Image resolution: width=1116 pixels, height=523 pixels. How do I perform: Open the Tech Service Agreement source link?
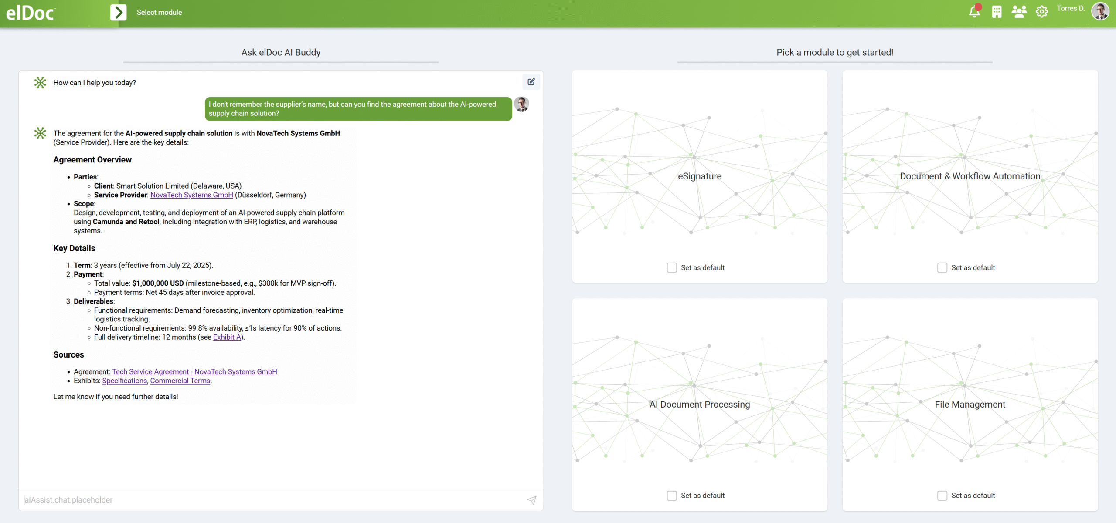click(194, 371)
